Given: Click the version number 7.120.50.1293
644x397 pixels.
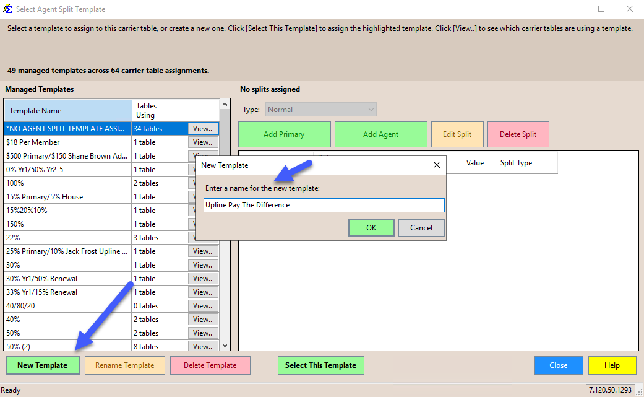Looking at the screenshot, I should [611, 390].
